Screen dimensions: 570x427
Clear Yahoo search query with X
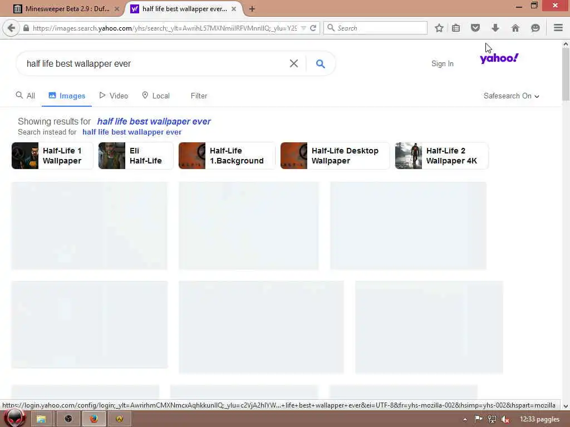point(294,63)
